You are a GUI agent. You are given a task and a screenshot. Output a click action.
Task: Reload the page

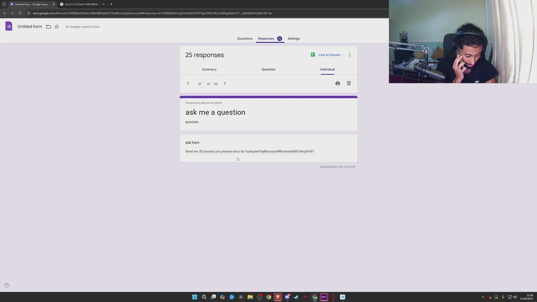tap(19, 13)
